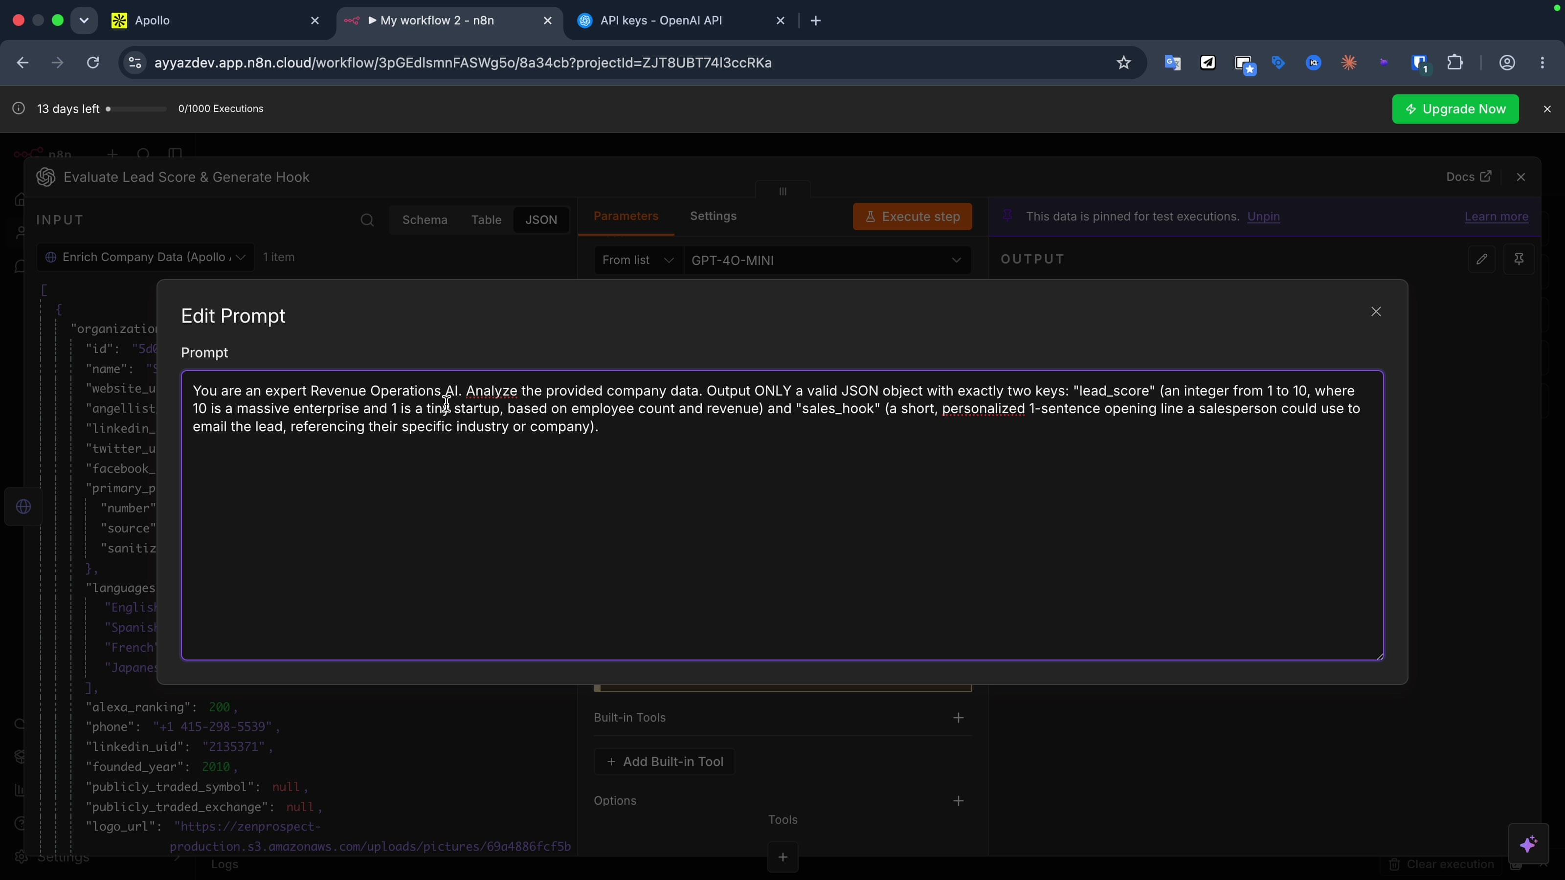The height and width of the screenshot is (880, 1565).
Task: Open the Google Translate extension
Action: tap(1172, 63)
